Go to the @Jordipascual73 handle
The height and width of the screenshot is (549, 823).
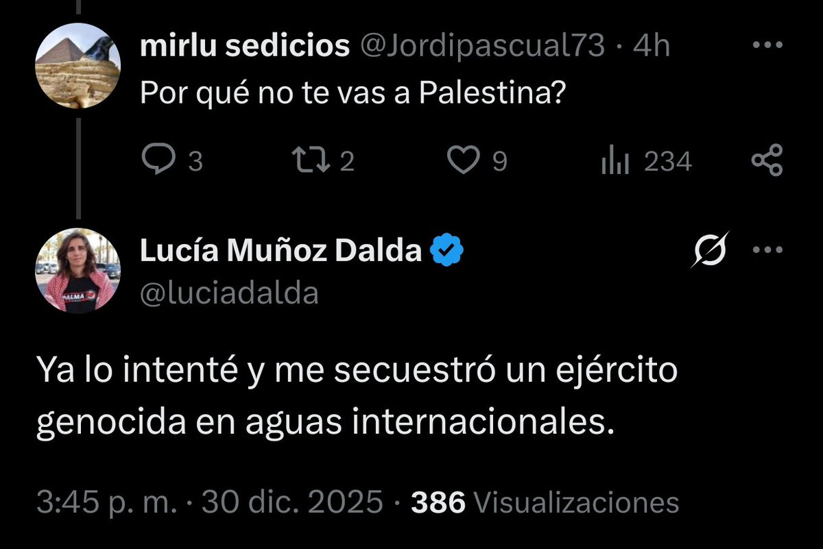pos(478,47)
